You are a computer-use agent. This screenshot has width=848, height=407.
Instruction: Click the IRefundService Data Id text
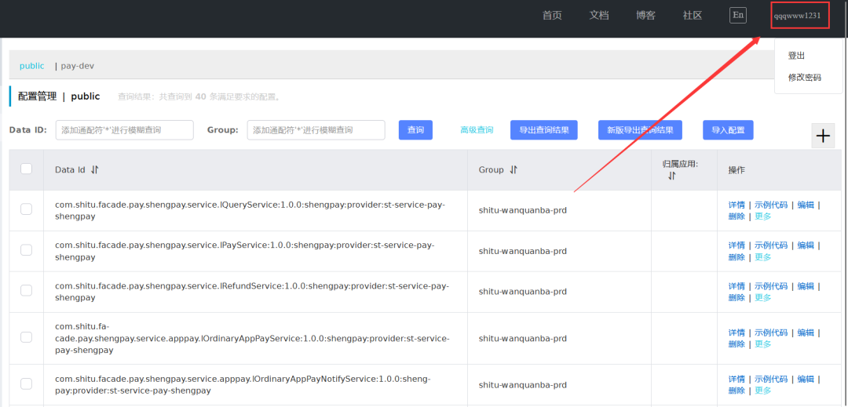[x=252, y=292]
